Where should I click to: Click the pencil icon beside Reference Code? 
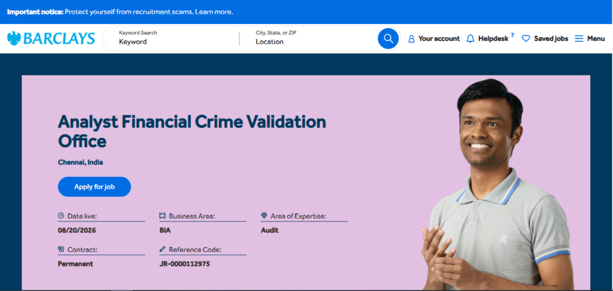coord(163,249)
